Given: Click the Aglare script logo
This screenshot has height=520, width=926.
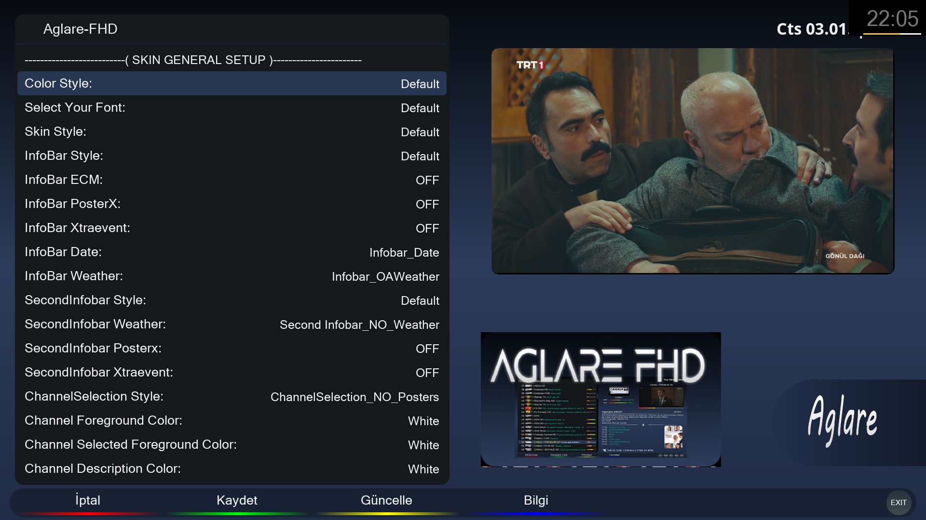Looking at the screenshot, I should [x=843, y=420].
